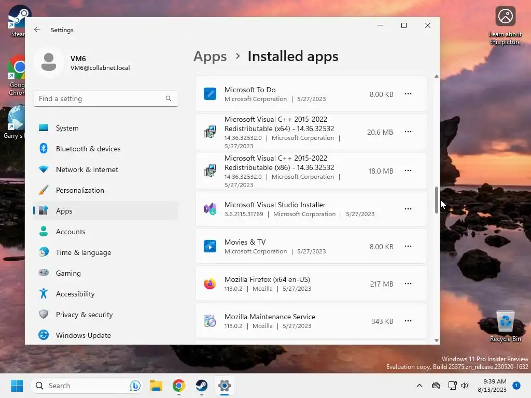Image resolution: width=531 pixels, height=398 pixels.
Task: Click the network icon in system tray
Action: tap(452, 386)
